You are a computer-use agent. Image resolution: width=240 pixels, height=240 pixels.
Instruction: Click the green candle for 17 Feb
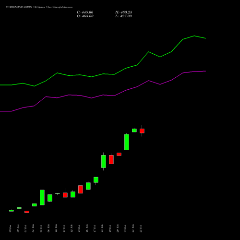pyautogui.click(x=96, y=180)
